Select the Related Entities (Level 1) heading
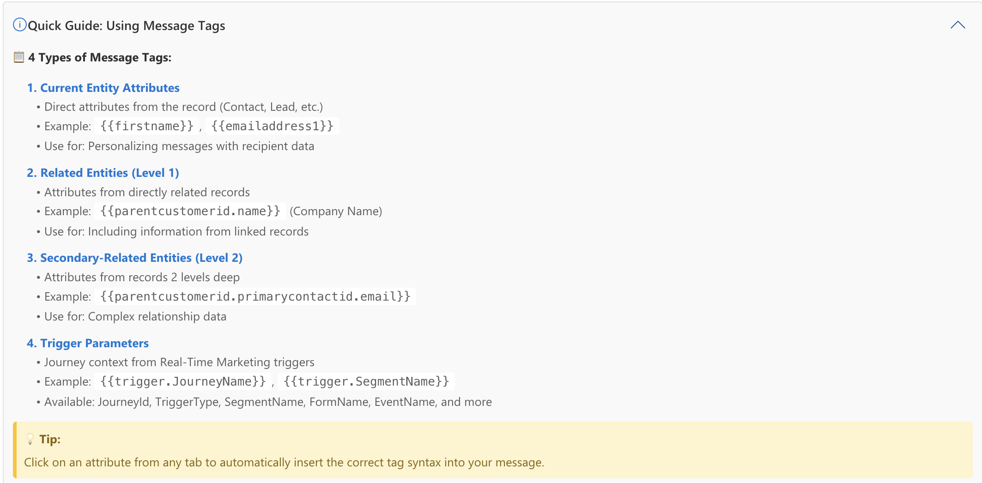This screenshot has height=483, width=982. coord(103,173)
